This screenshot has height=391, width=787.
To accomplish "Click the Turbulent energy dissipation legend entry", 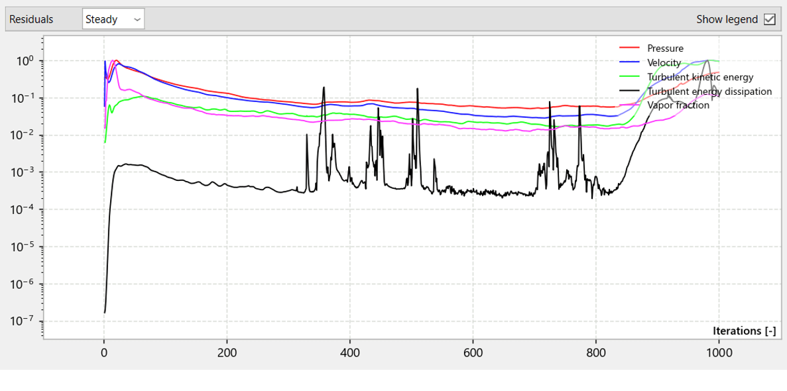I will (x=709, y=91).
